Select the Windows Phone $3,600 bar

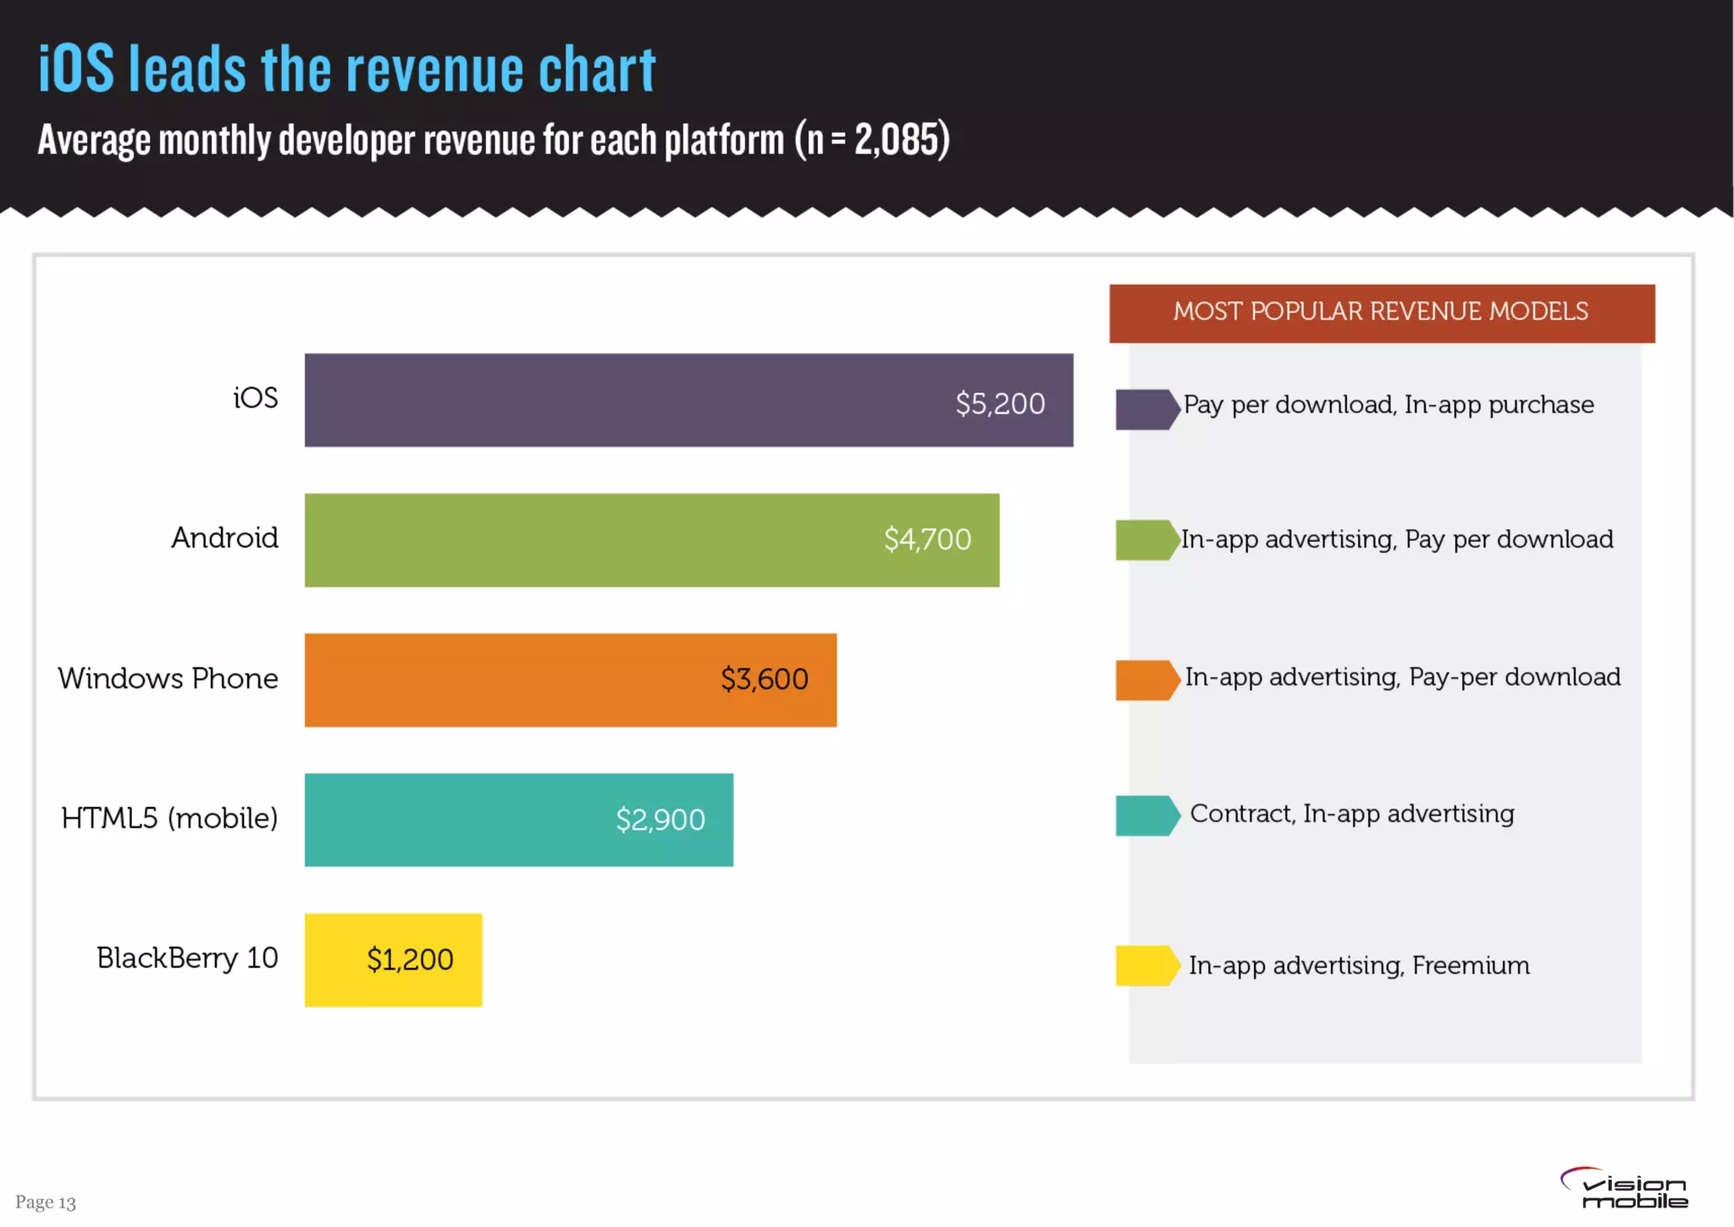tap(570, 680)
